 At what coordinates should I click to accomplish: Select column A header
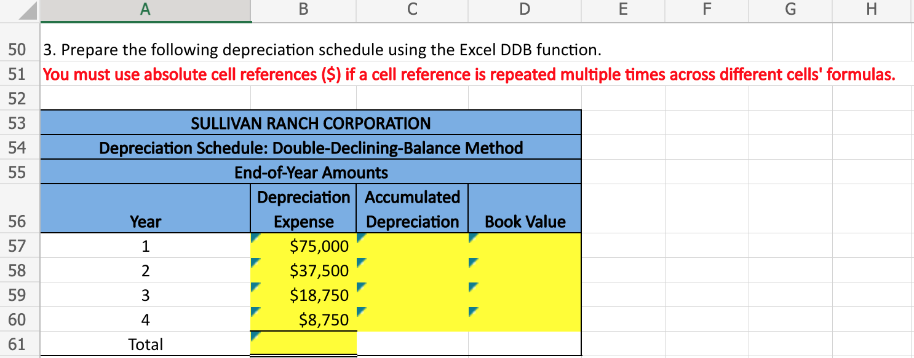coord(146,11)
